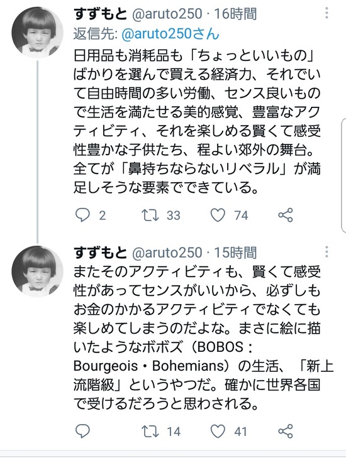Open second tweet's profile avatar
346x458 pixels.
38,271
